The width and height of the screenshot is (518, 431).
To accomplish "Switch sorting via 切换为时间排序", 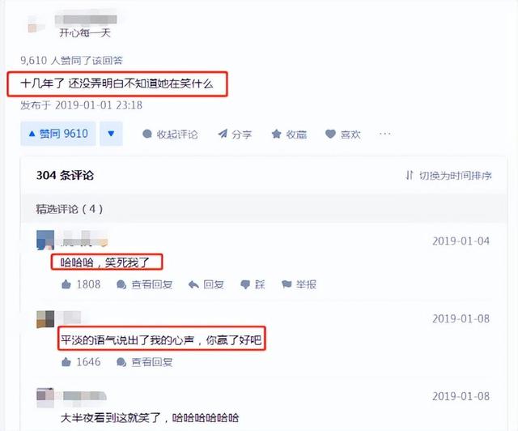I will 449,175.
